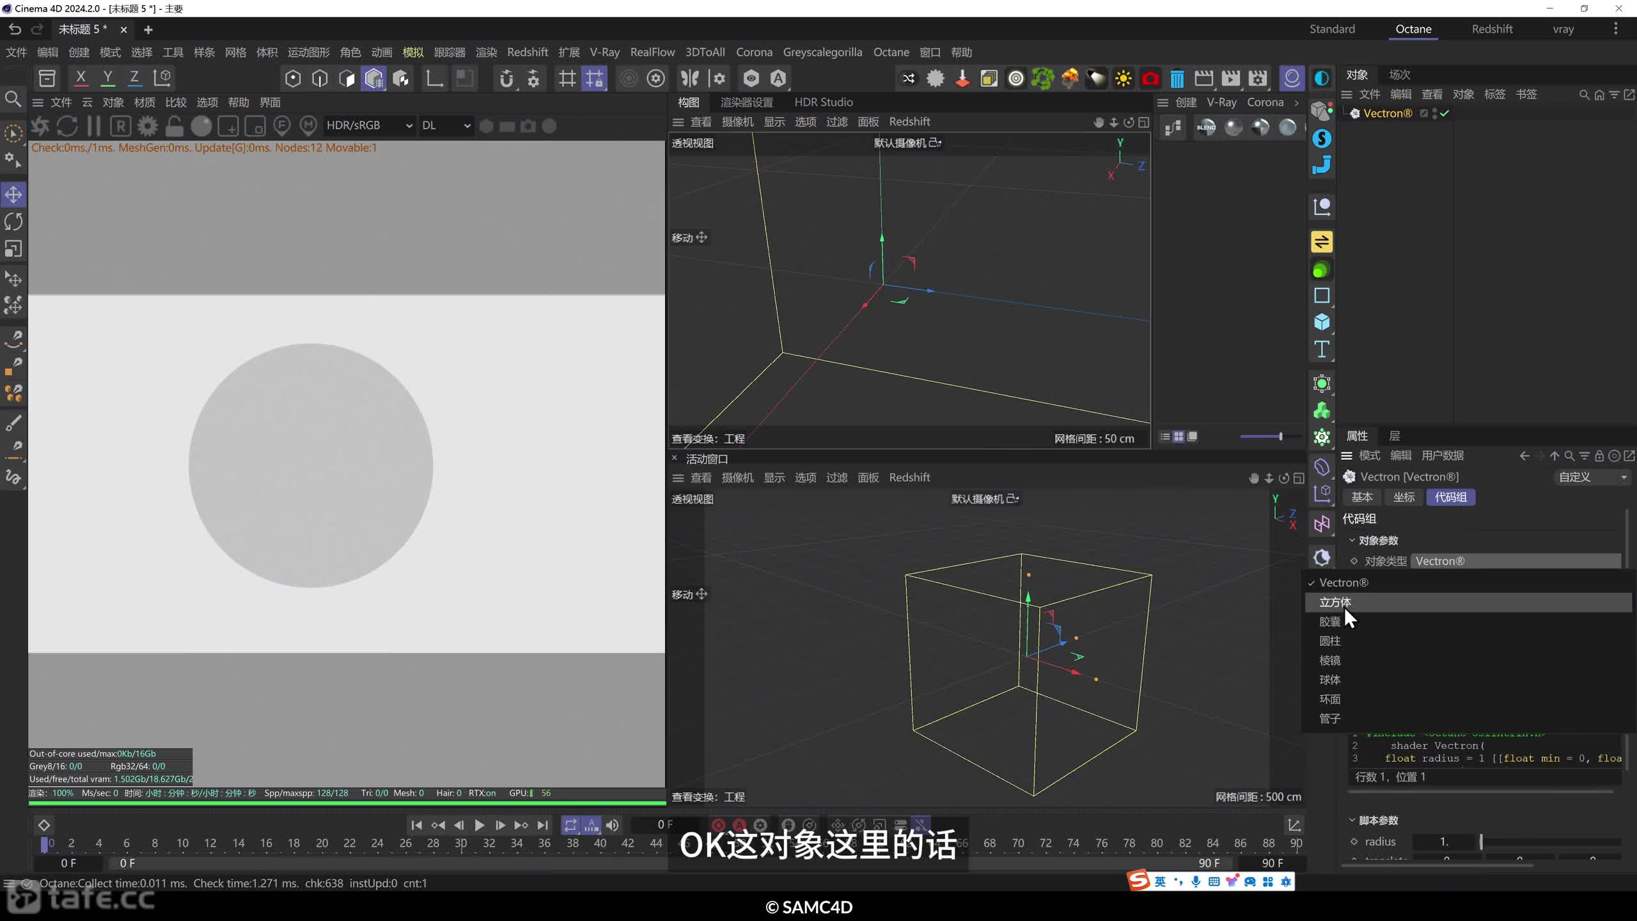
Task: Toggle red record keyframe button
Action: tap(718, 825)
